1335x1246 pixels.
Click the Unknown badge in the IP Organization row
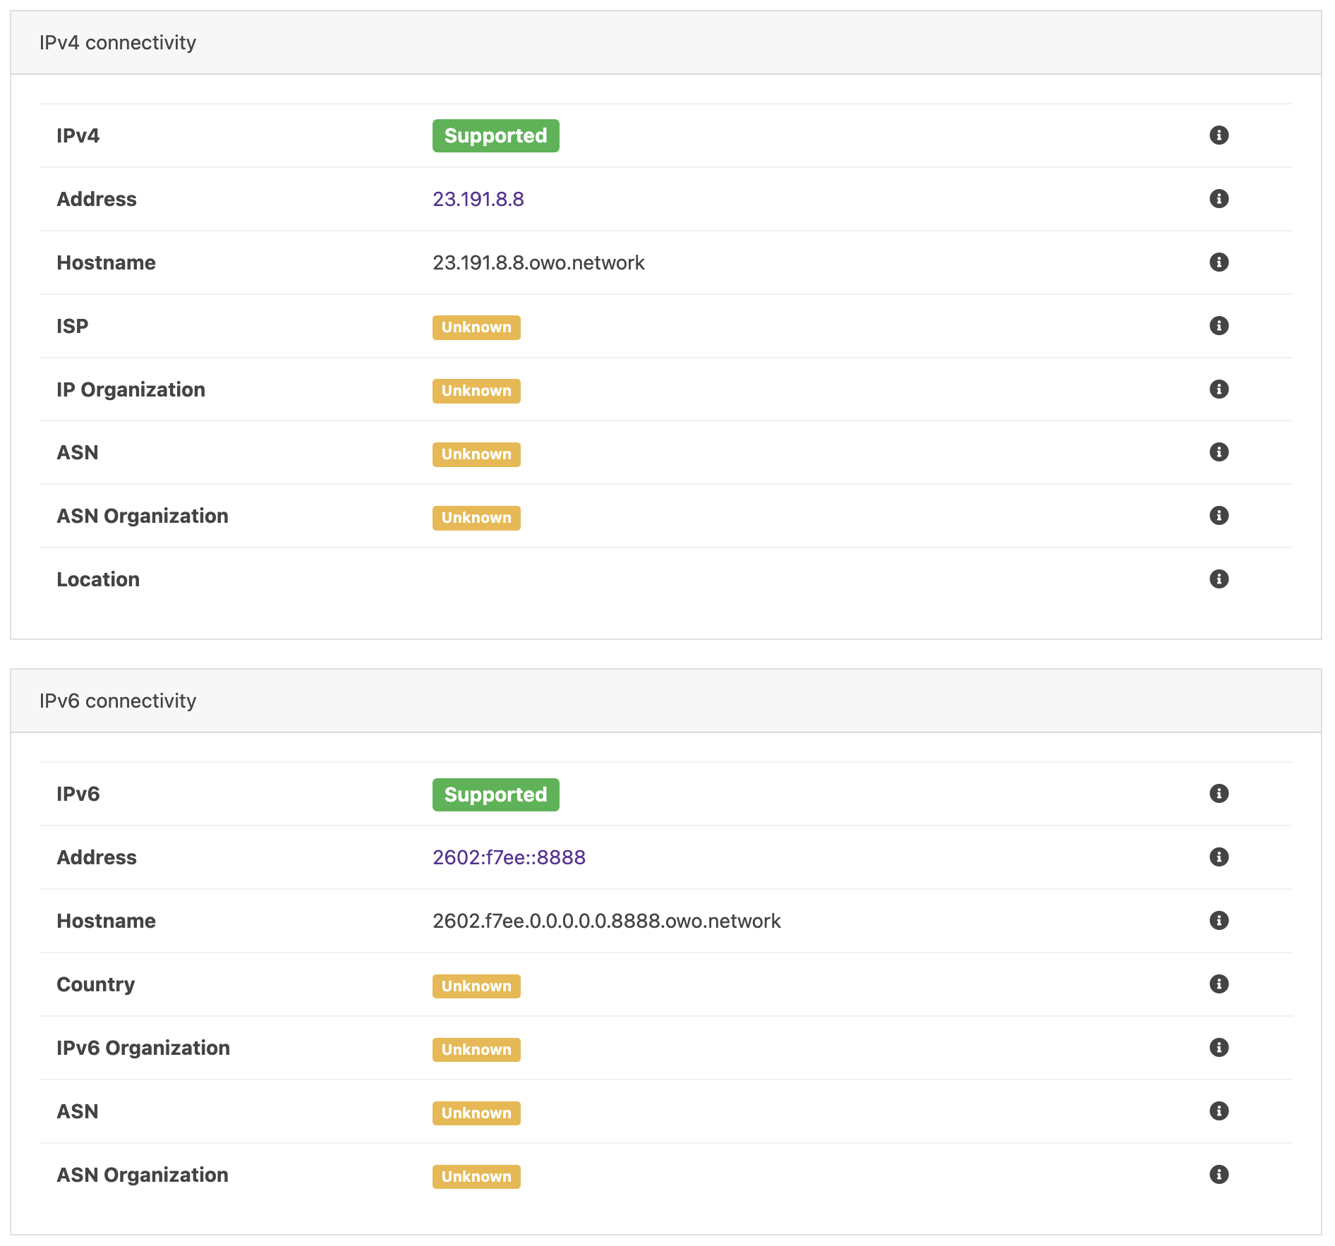coord(476,391)
